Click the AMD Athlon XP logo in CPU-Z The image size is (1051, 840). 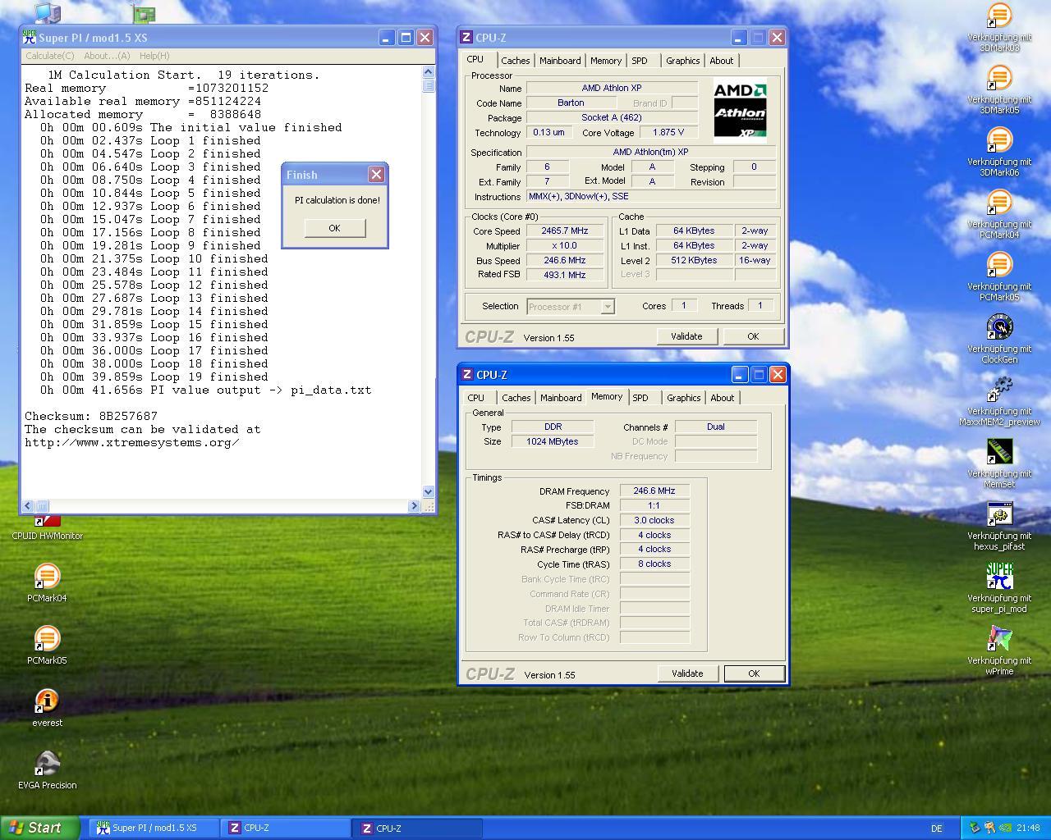[739, 111]
